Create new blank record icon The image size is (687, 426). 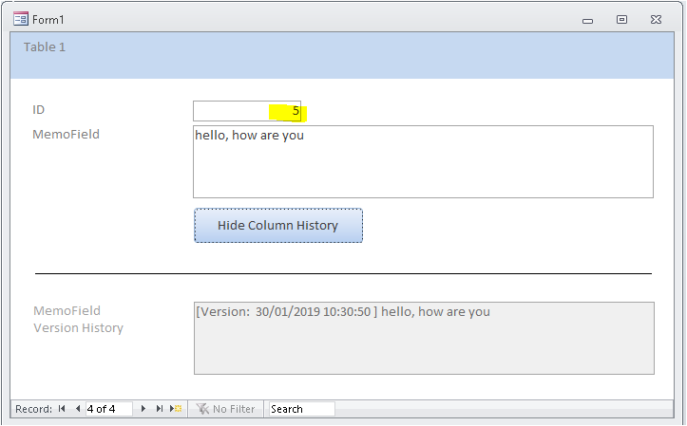pyautogui.click(x=176, y=409)
